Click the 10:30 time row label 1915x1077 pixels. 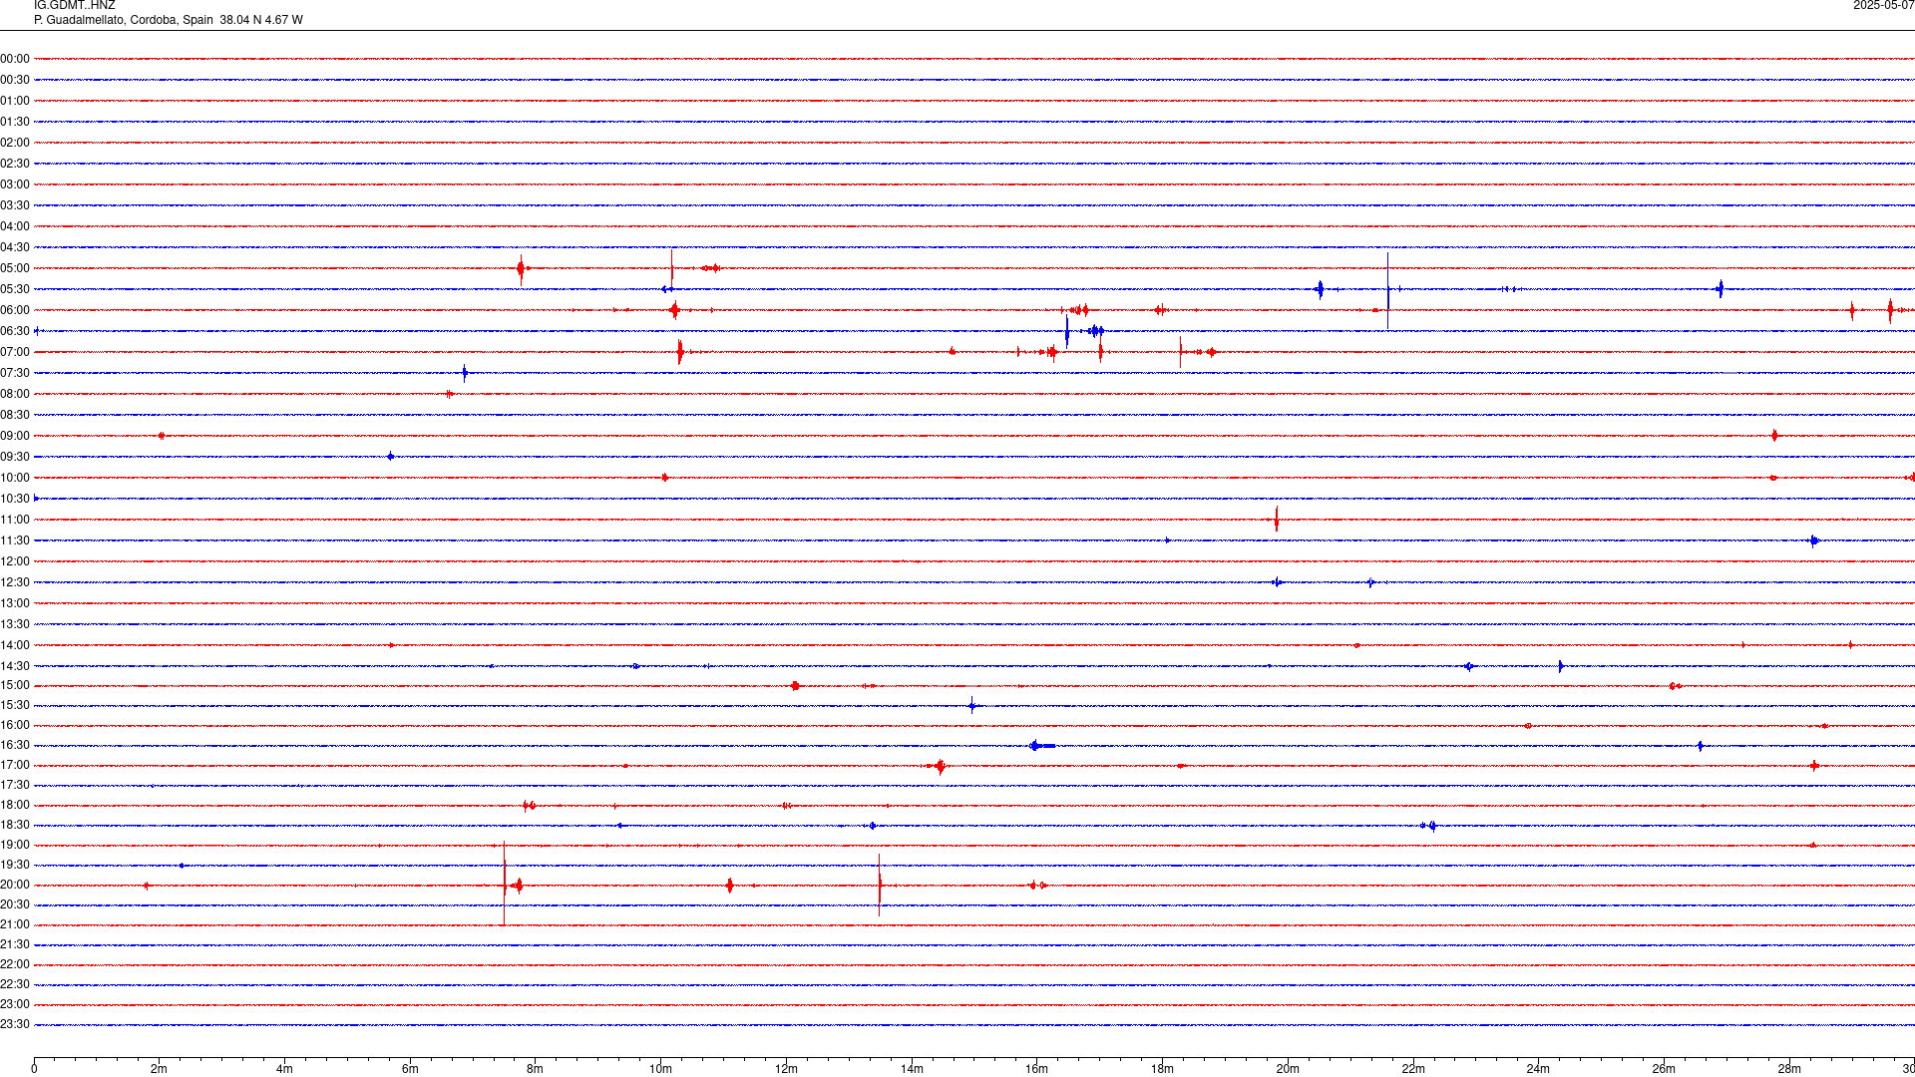click(x=15, y=499)
